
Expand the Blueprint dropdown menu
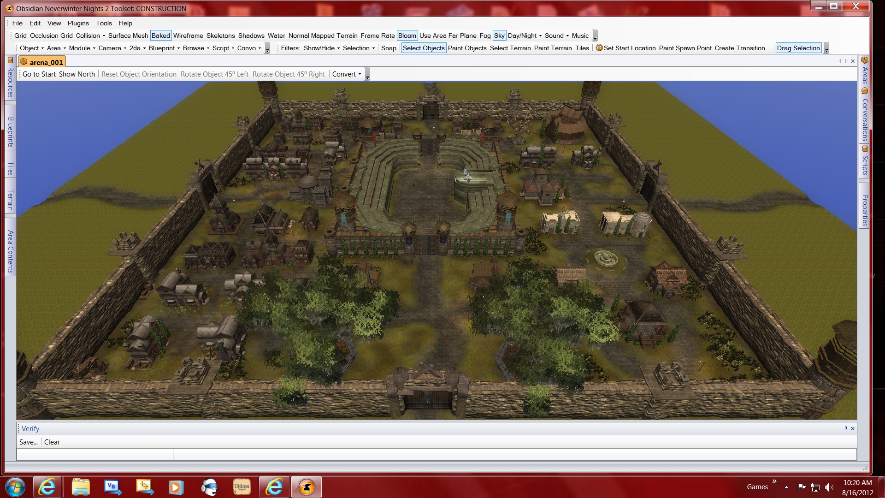(x=164, y=48)
